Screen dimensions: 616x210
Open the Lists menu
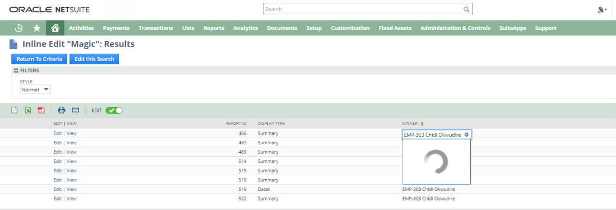[188, 28]
